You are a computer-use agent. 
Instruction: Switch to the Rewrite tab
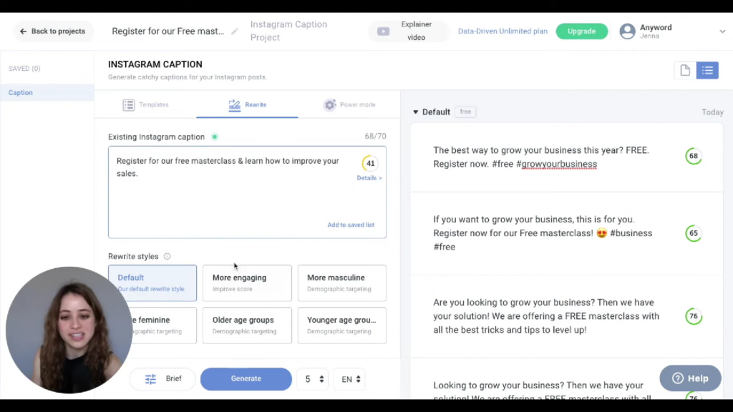256,104
